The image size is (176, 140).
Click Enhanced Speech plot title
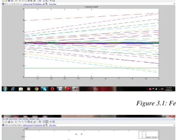click(x=91, y=7)
